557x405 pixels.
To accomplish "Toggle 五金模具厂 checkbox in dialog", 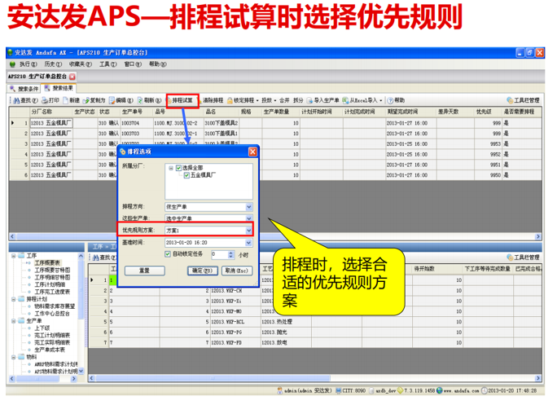I will [186, 175].
